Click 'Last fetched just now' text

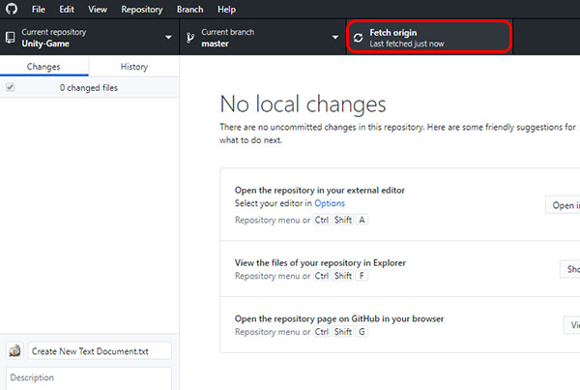click(x=407, y=44)
